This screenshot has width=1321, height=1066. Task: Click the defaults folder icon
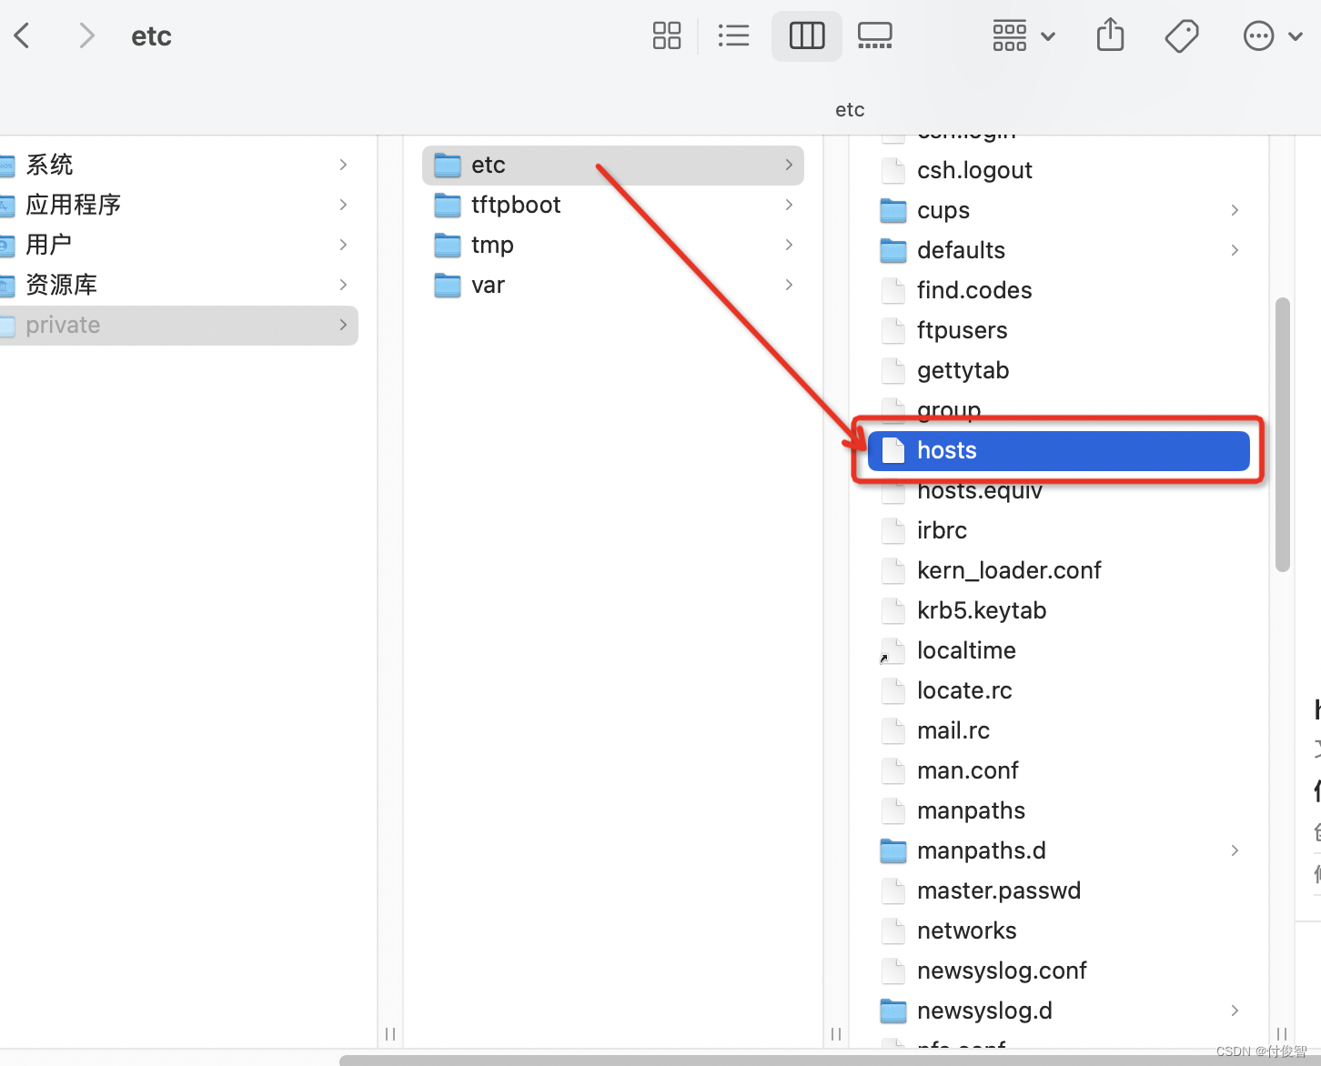click(x=893, y=250)
